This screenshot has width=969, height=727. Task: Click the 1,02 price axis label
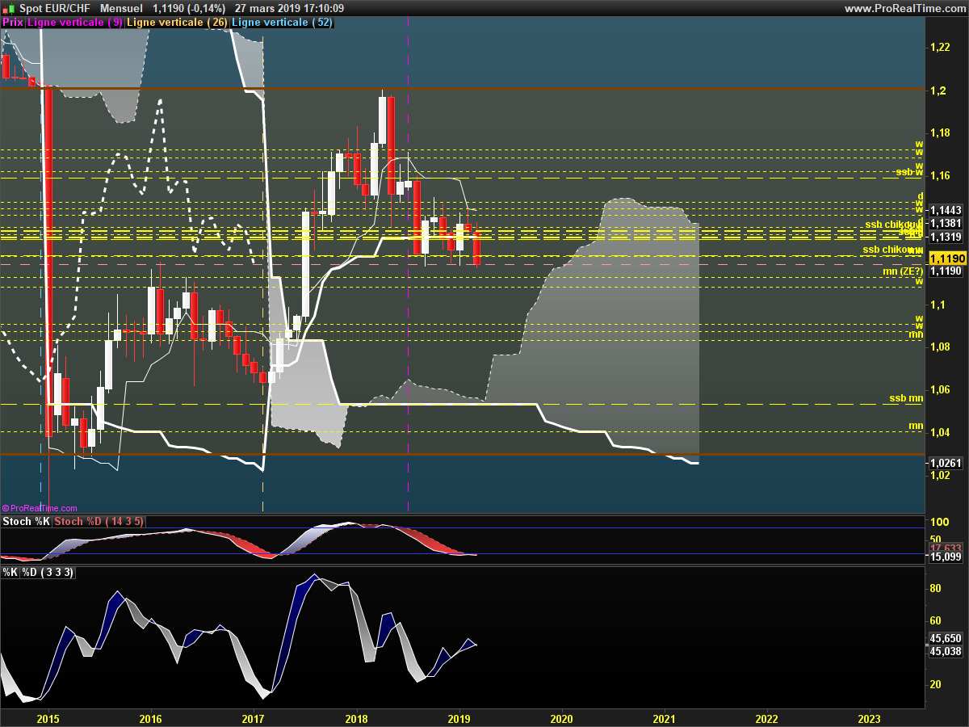(940, 476)
